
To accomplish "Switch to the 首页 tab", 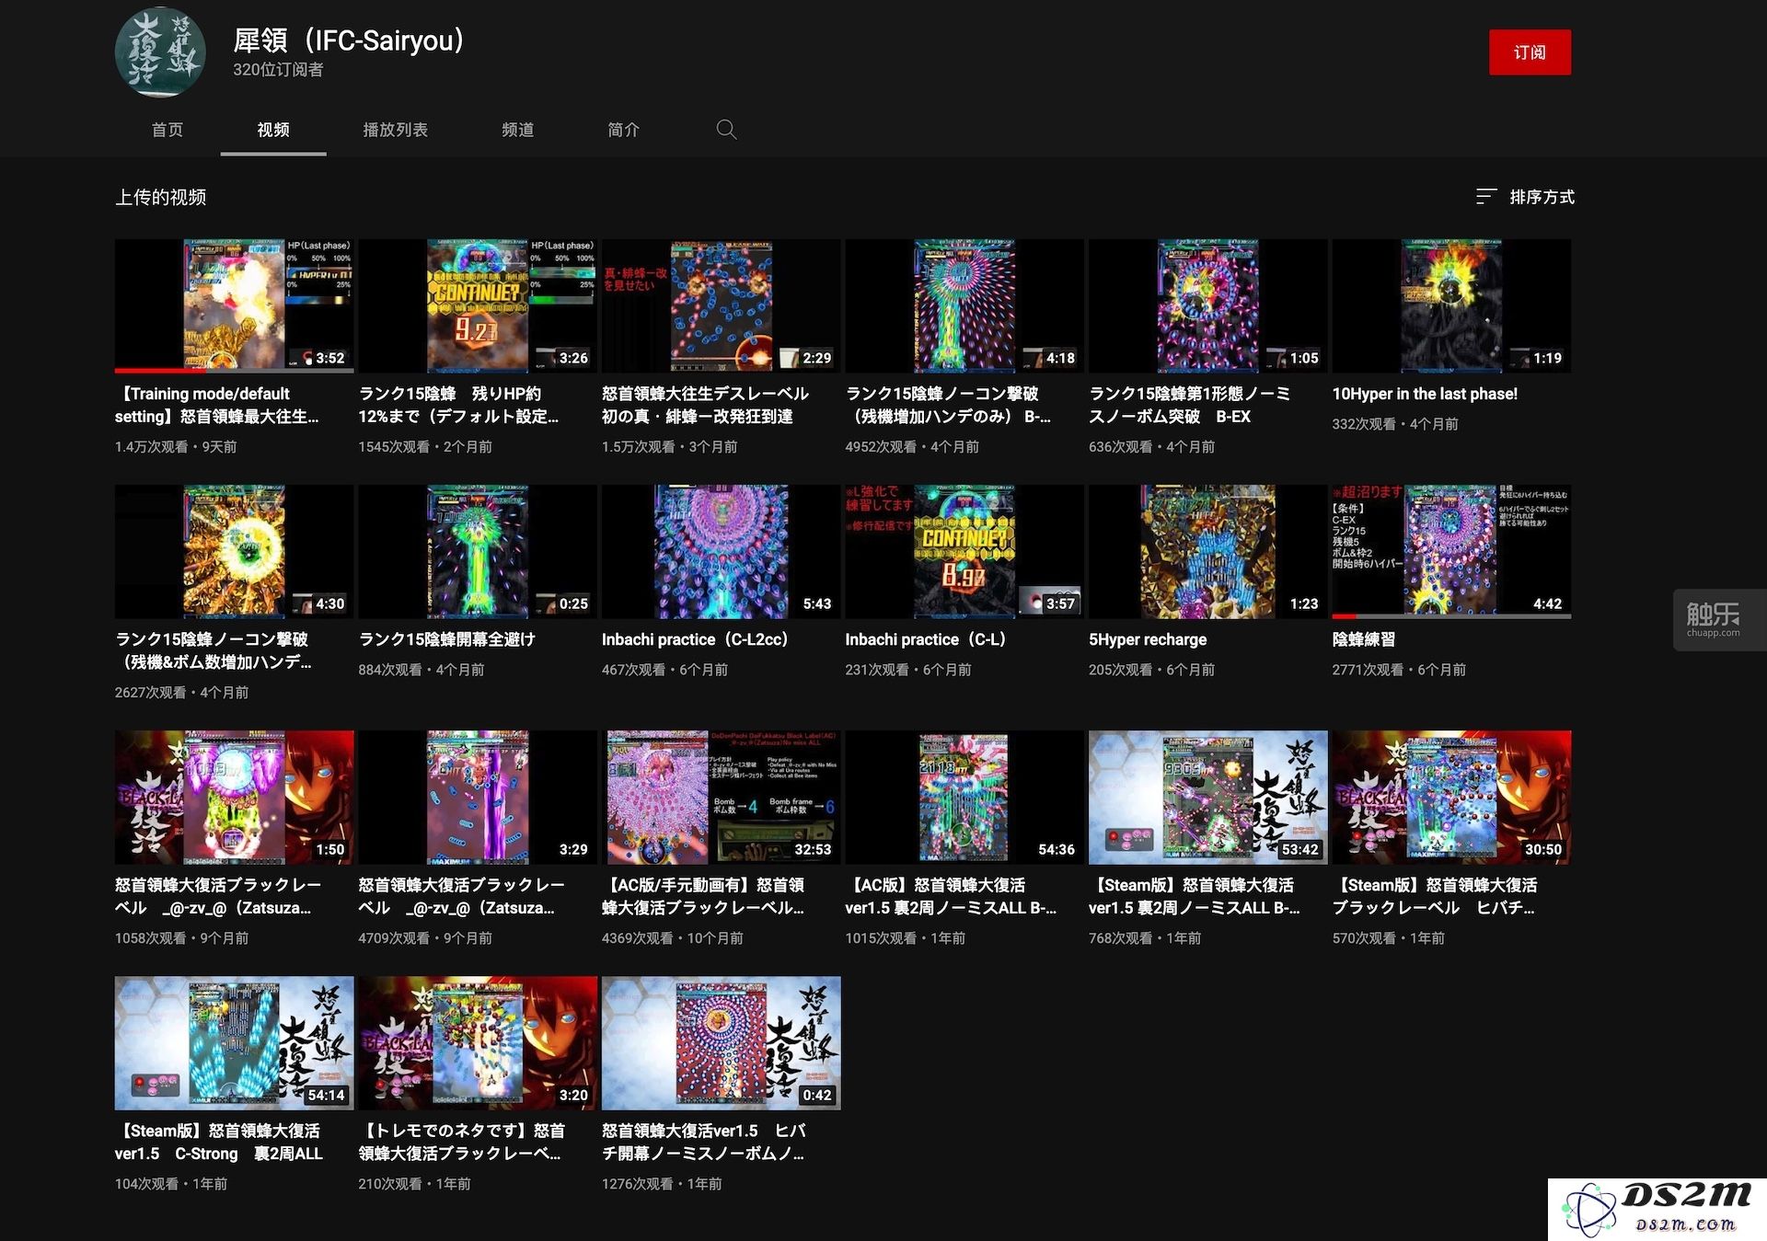I will coord(167,130).
